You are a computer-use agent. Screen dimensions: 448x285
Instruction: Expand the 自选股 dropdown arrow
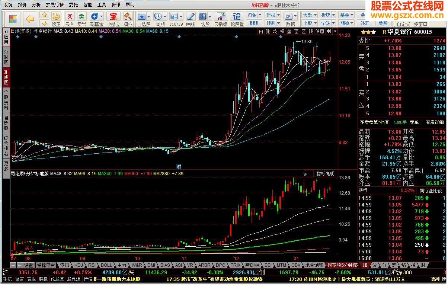pos(149,16)
